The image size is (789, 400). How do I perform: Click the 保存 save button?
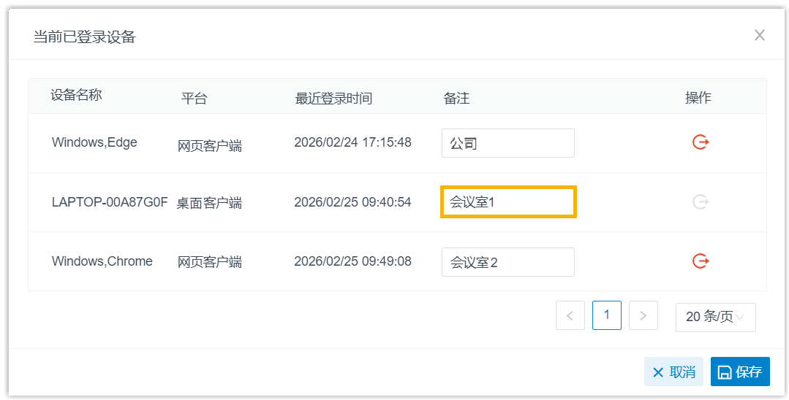740,372
